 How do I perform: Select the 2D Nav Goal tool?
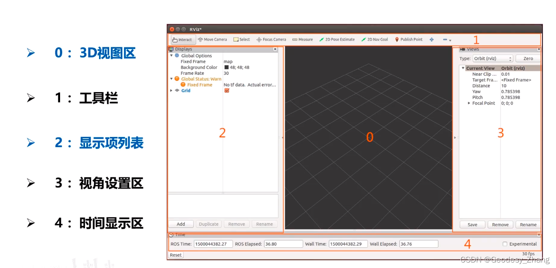(x=374, y=39)
